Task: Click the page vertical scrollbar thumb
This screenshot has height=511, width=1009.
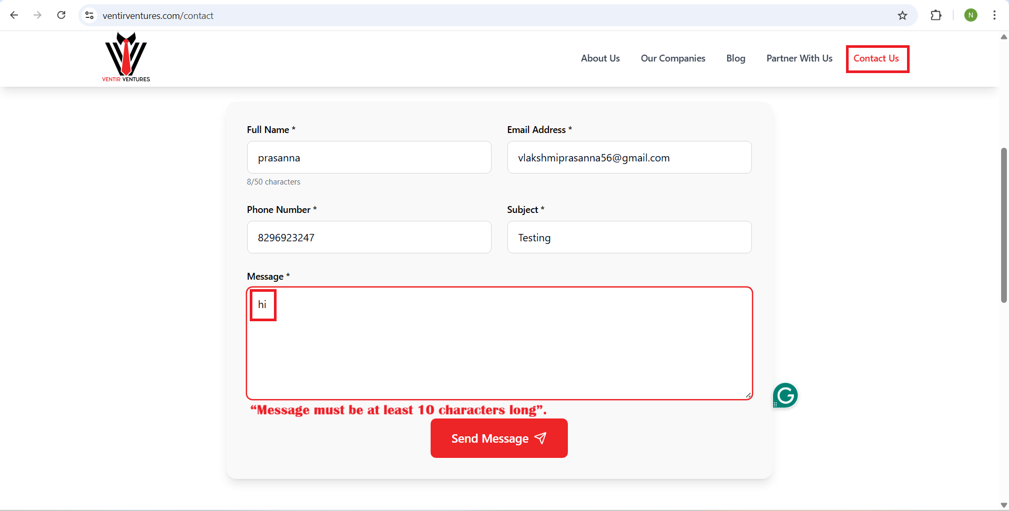Action: (1003, 225)
